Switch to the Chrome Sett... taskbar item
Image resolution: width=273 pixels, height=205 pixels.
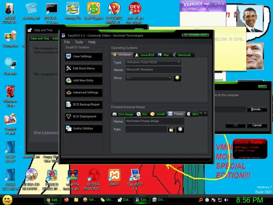(x=53, y=200)
